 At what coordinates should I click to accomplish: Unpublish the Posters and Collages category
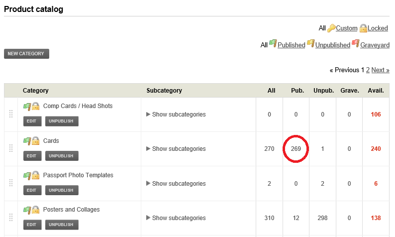click(x=62, y=225)
